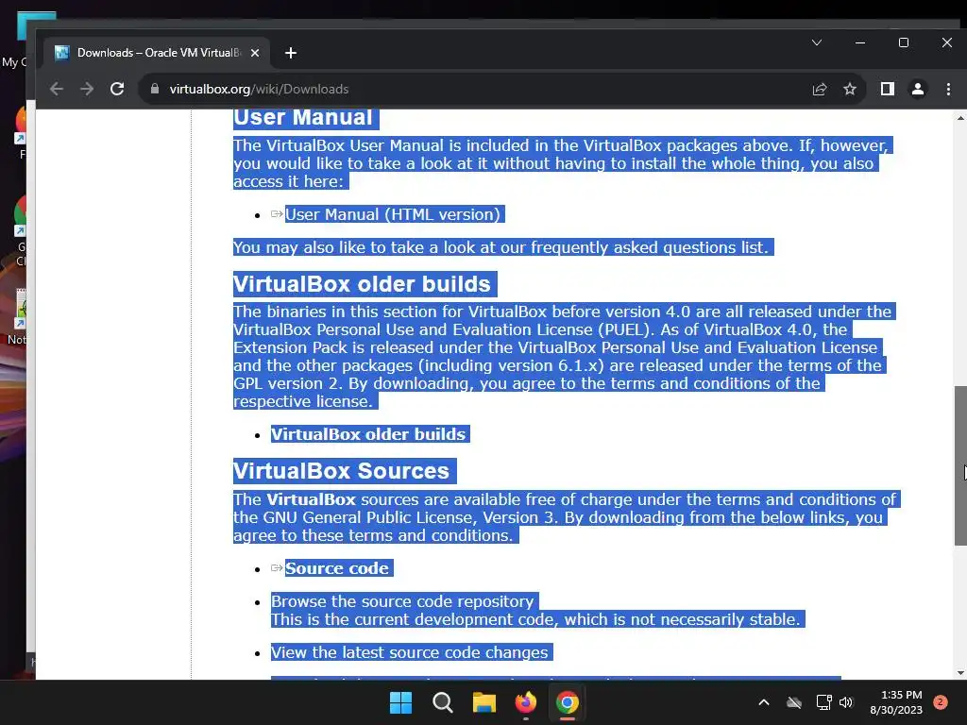Open the Chrome side panel
The height and width of the screenshot is (725, 967).
click(x=888, y=90)
